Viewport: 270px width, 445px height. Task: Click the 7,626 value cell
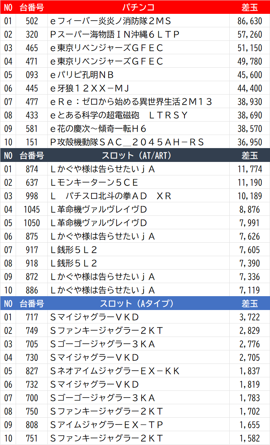click(x=249, y=236)
